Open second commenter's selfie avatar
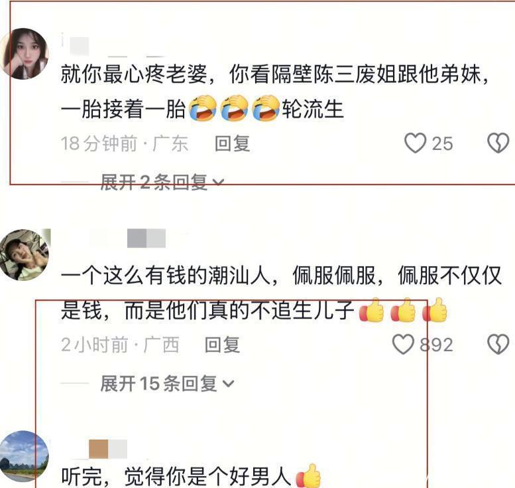This screenshot has height=488, width=515. [24, 255]
